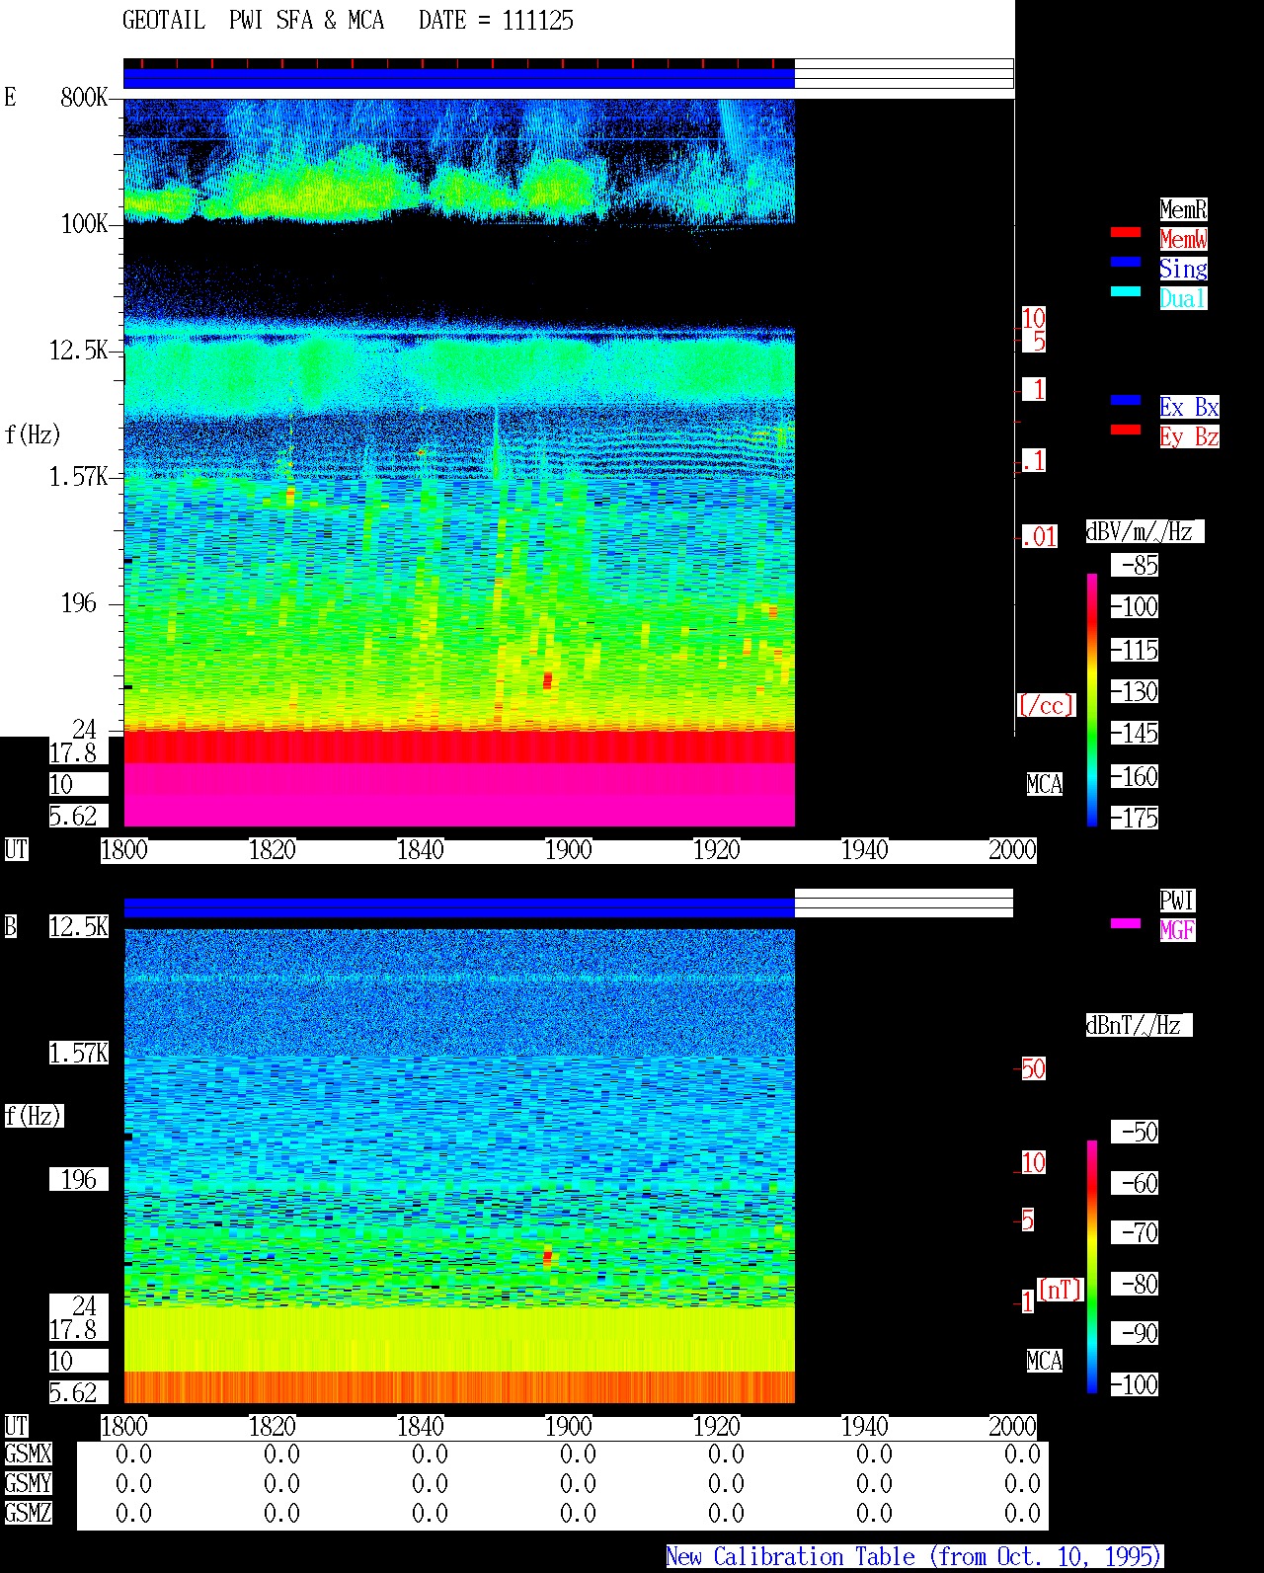This screenshot has width=1264, height=1573.
Task: Click the 196 label on the B panel
Action: pos(79,1179)
